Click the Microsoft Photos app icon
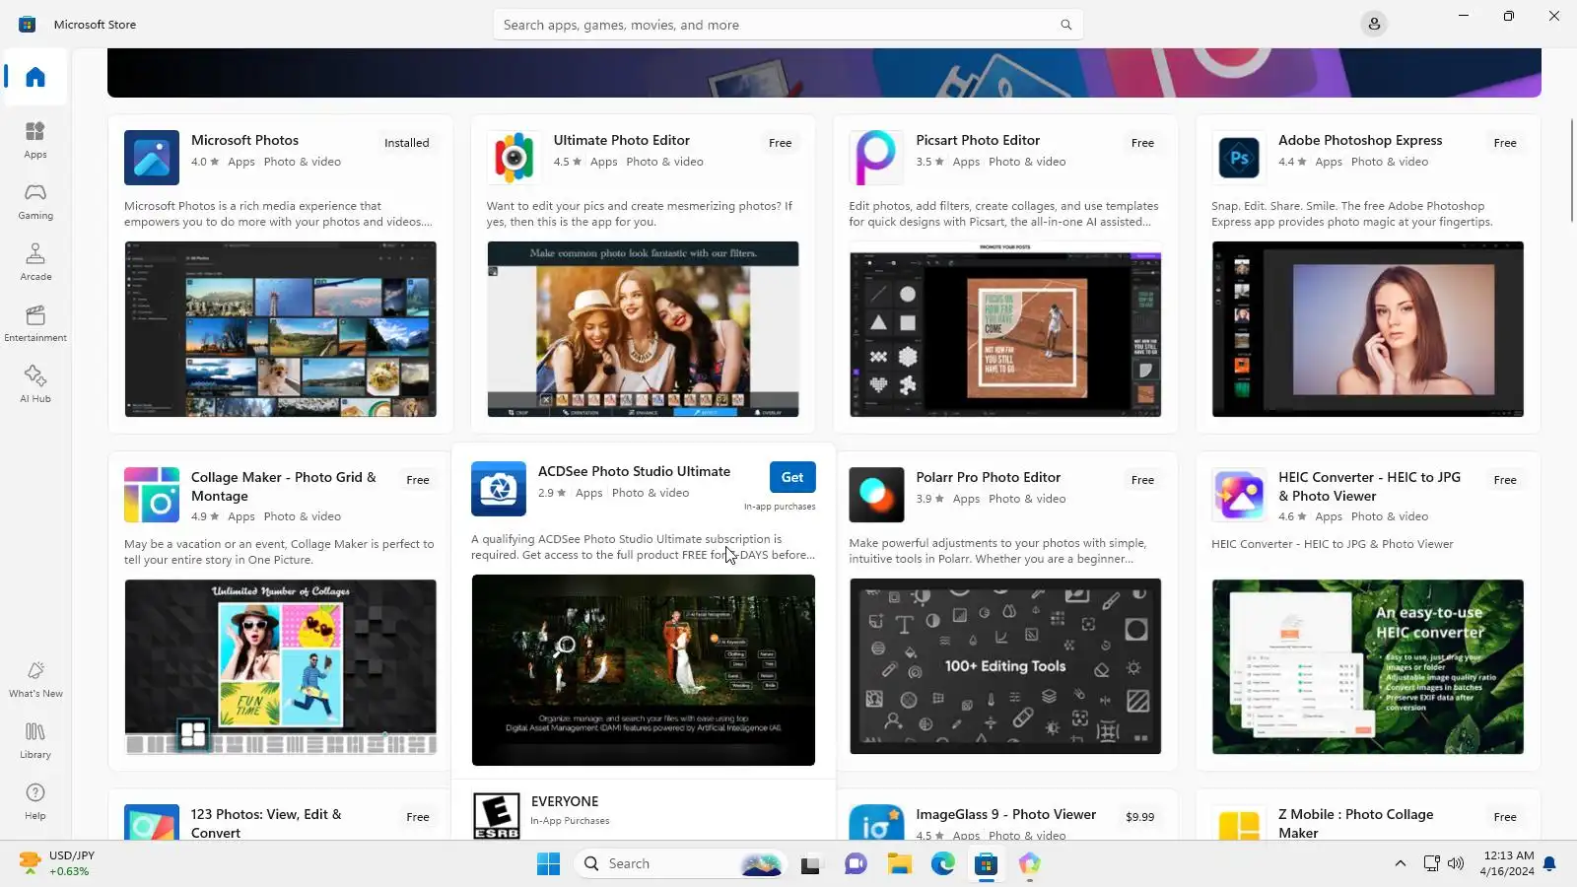The height and width of the screenshot is (887, 1577). click(x=152, y=158)
